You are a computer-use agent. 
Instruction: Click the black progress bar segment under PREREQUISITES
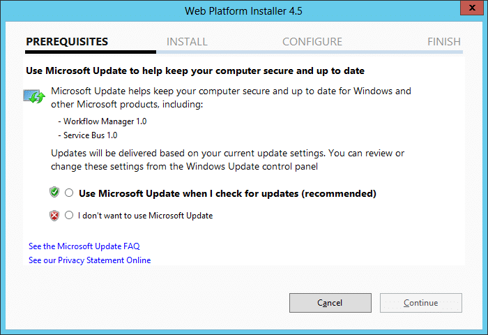(91, 52)
